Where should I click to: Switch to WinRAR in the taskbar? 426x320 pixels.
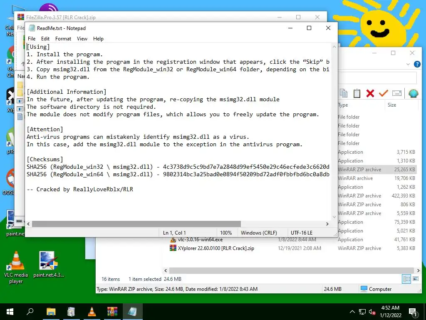(x=112, y=312)
